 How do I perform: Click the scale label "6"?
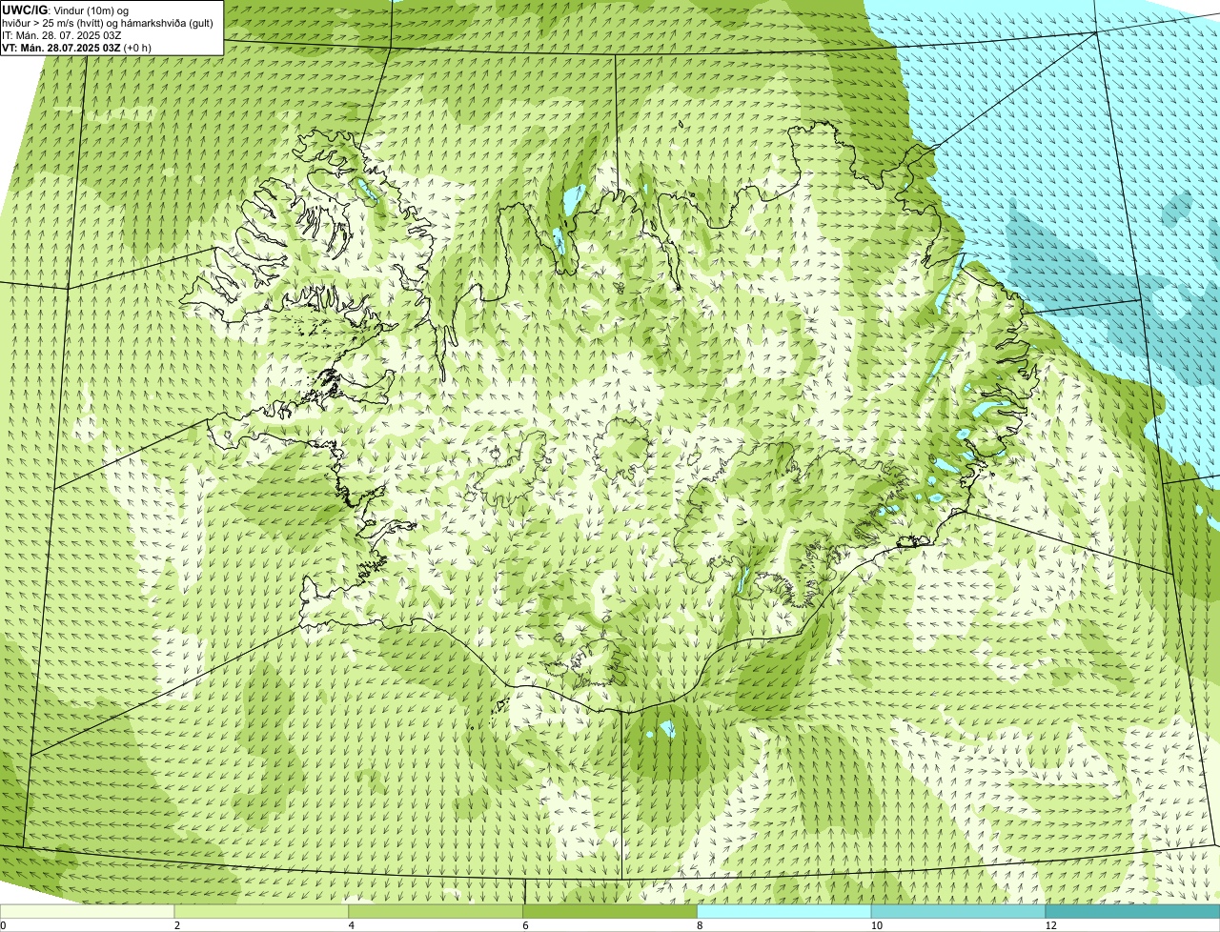(x=525, y=925)
